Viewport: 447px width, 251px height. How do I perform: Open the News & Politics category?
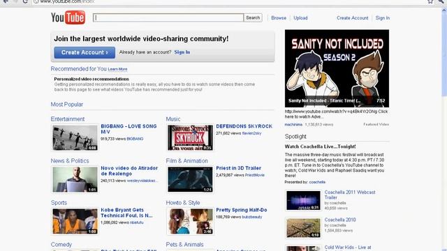(x=70, y=161)
